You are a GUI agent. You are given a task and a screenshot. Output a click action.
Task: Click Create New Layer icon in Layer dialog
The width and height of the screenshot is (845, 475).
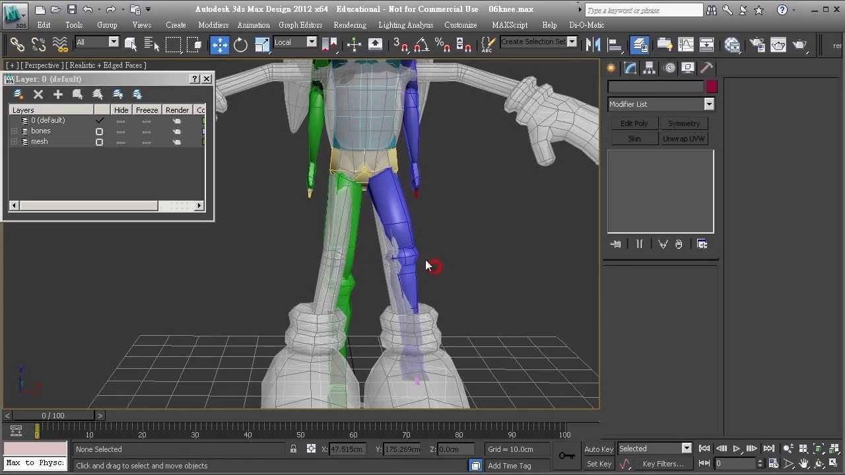click(18, 94)
